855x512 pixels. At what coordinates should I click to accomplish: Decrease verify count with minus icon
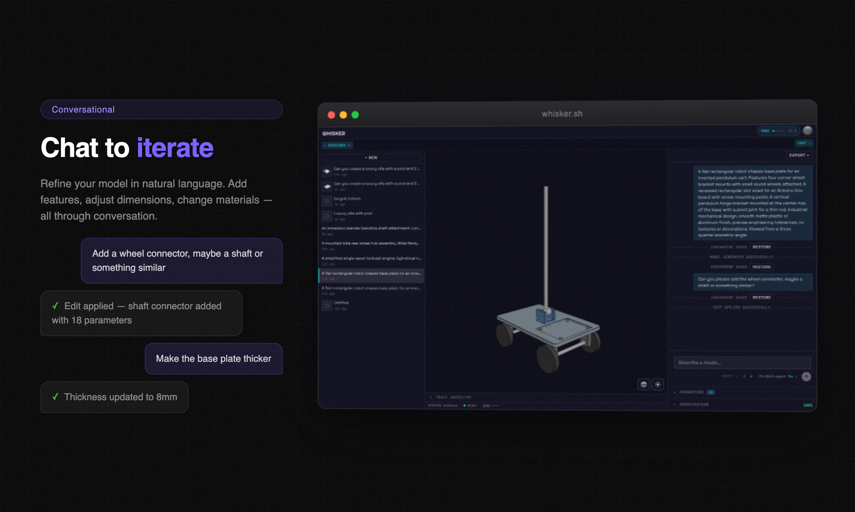(x=738, y=376)
